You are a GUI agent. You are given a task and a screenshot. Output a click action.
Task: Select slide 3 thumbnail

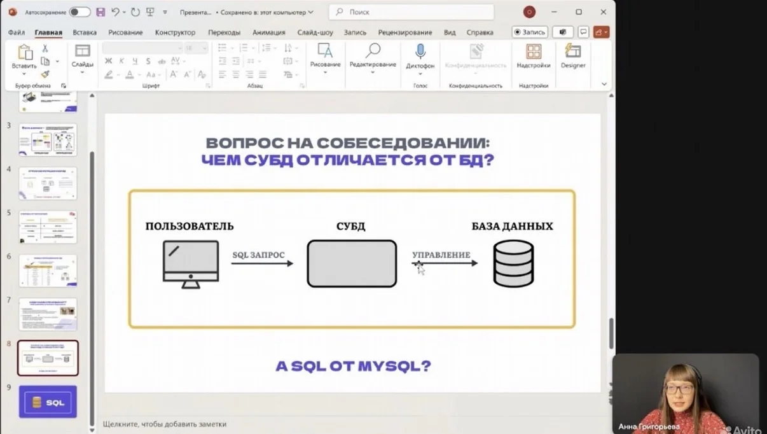coord(48,139)
